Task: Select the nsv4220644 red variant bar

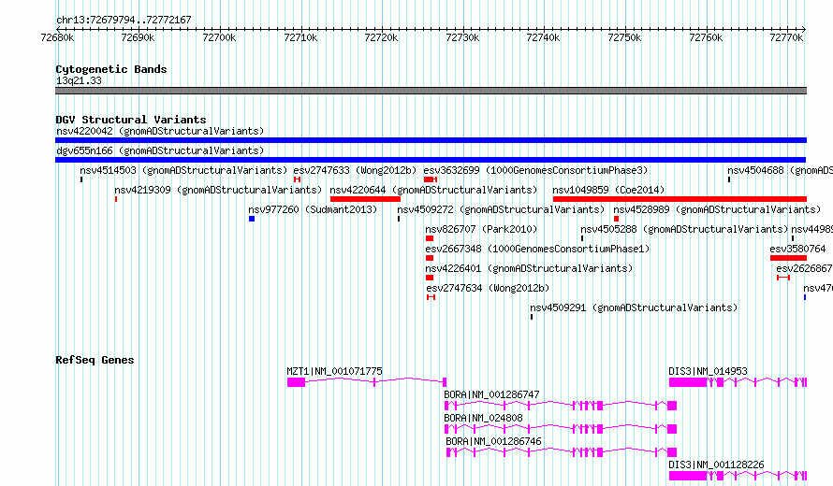Action: 365,199
